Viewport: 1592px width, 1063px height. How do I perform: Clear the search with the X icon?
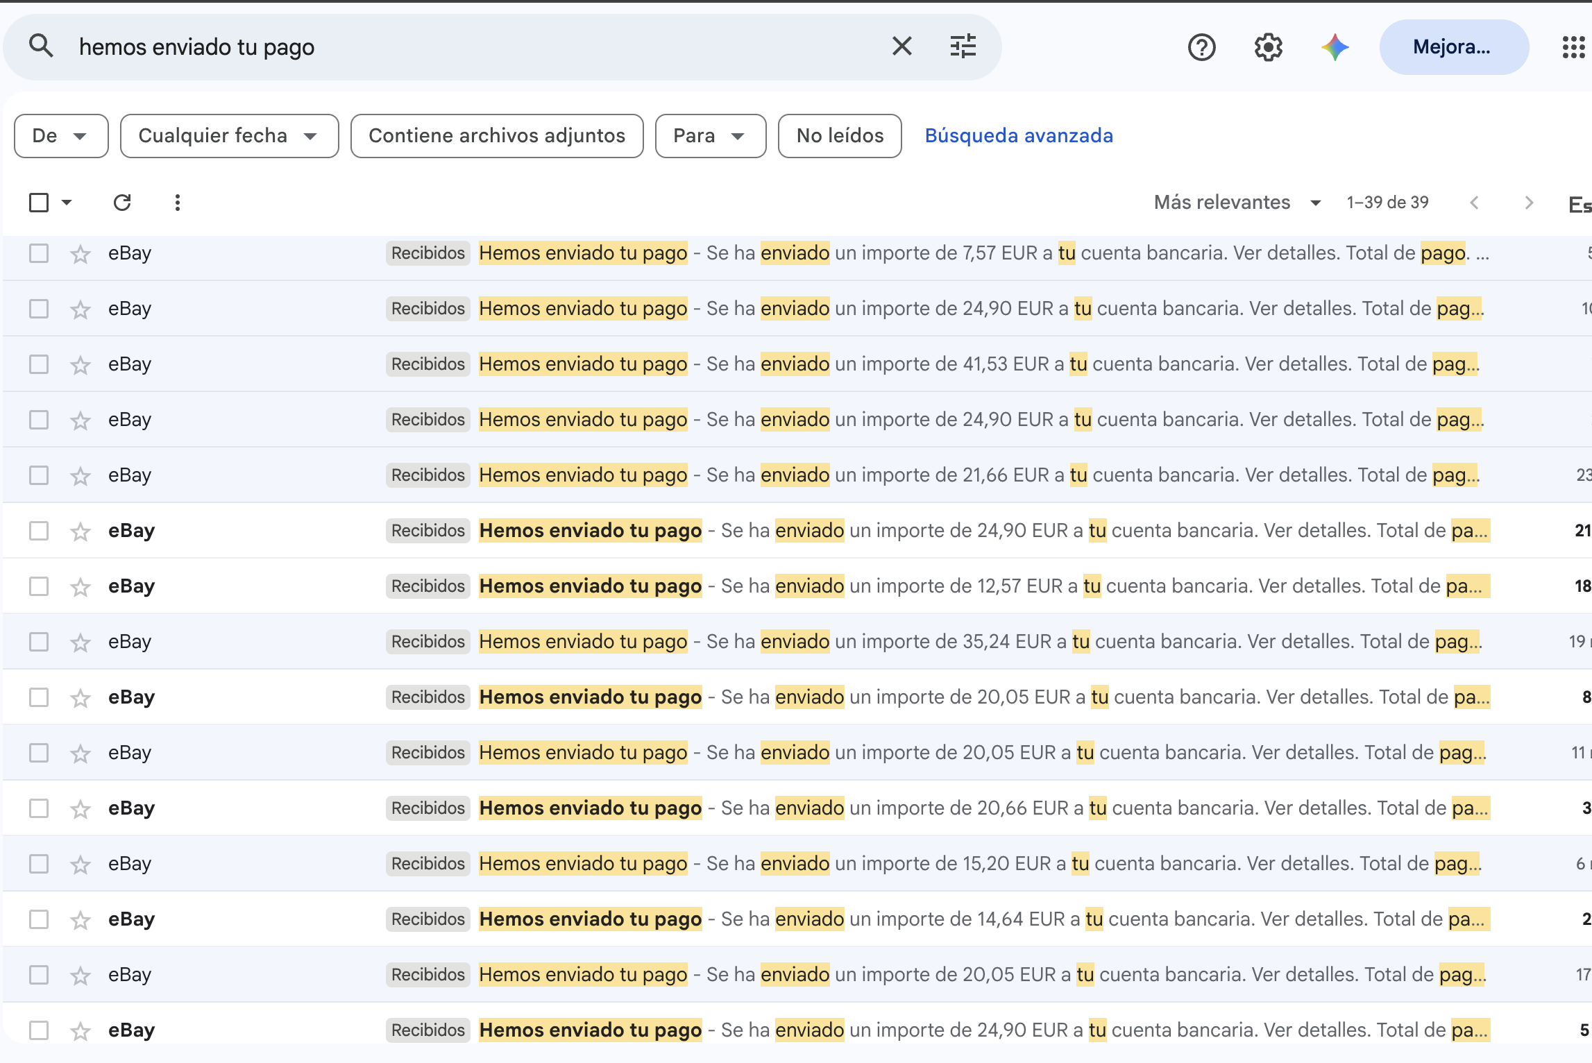pos(901,46)
